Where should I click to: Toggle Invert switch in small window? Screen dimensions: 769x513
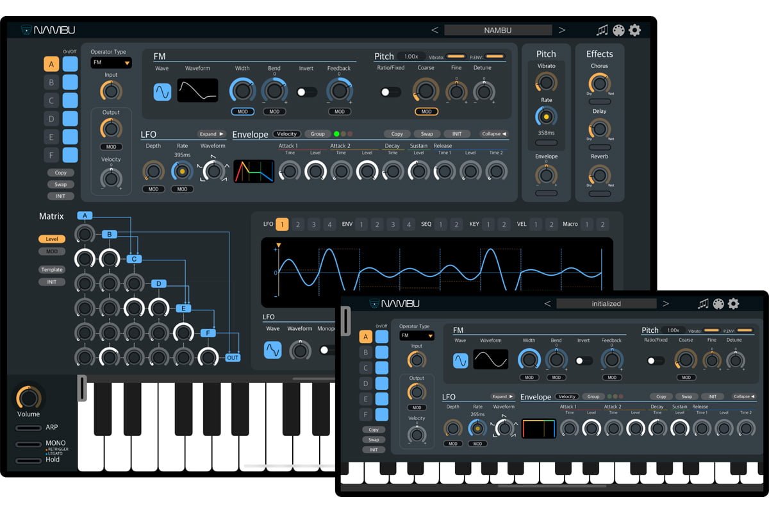[583, 360]
